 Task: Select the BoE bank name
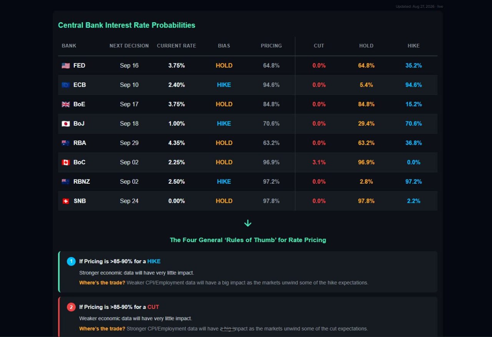point(79,104)
